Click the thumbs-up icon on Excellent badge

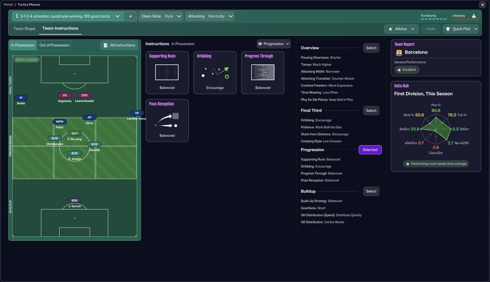[399, 70]
